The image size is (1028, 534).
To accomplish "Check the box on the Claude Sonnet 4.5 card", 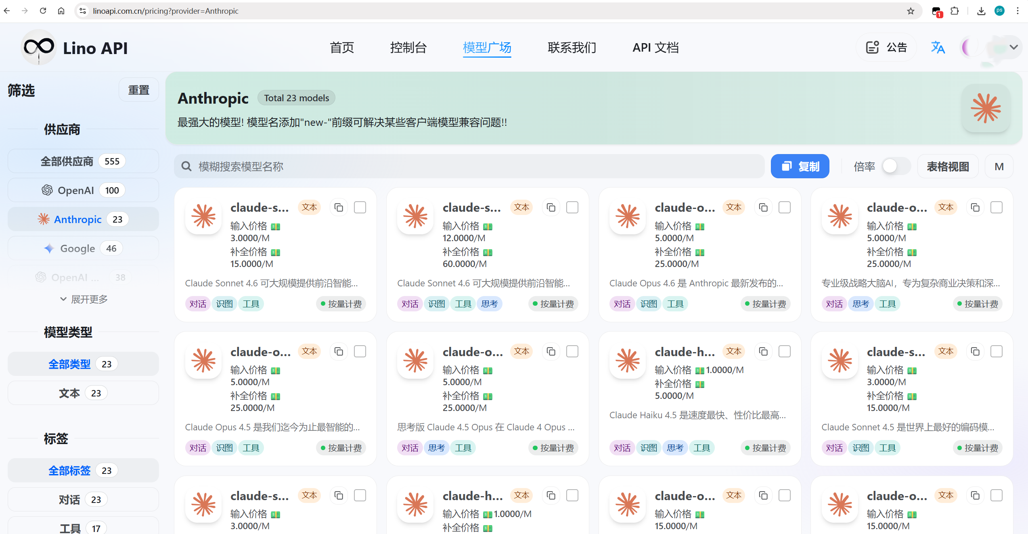I will [x=997, y=351].
